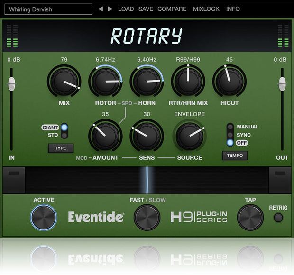The image size is (294, 275).
Task: Click the left ribbon end button
Action: point(14,180)
